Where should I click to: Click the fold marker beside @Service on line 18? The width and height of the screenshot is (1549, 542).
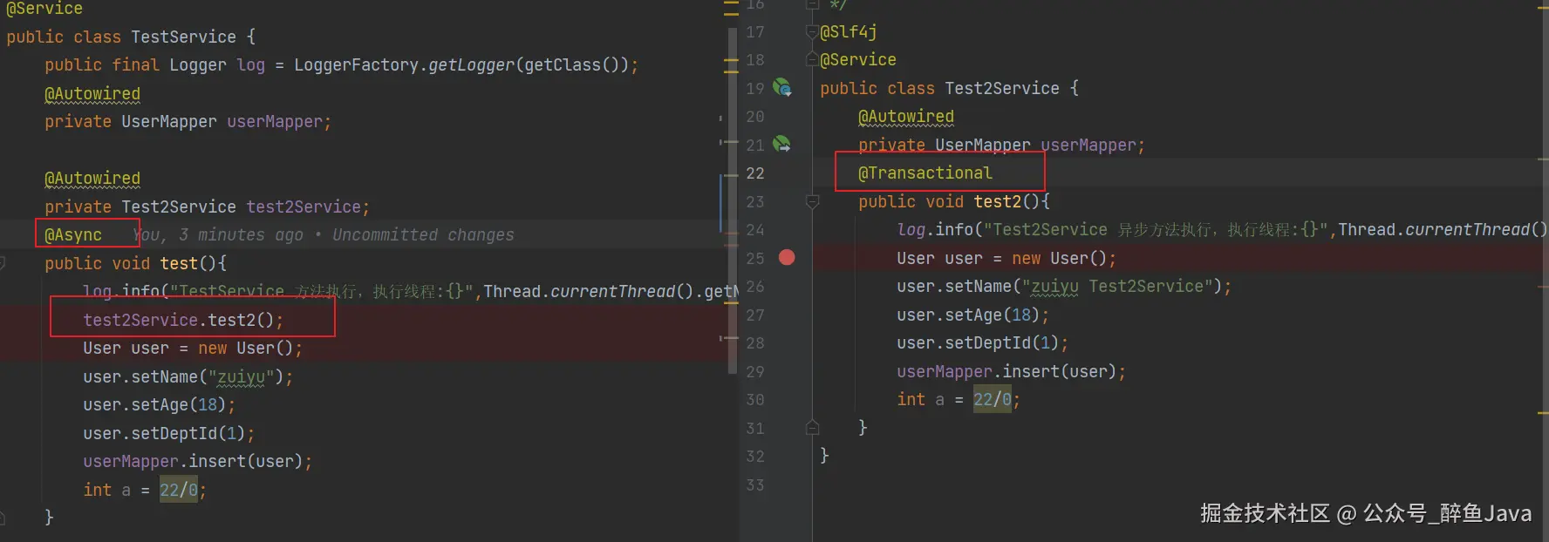point(812,60)
